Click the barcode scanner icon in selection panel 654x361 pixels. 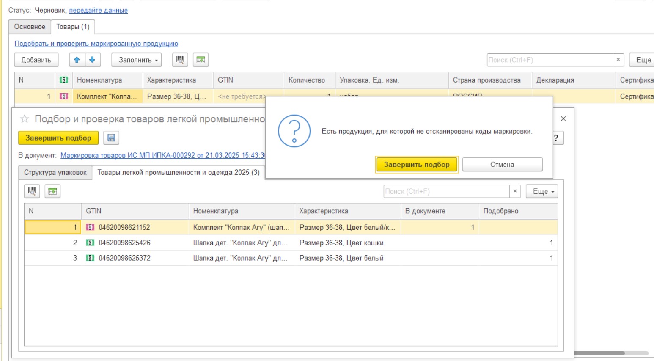(x=32, y=191)
